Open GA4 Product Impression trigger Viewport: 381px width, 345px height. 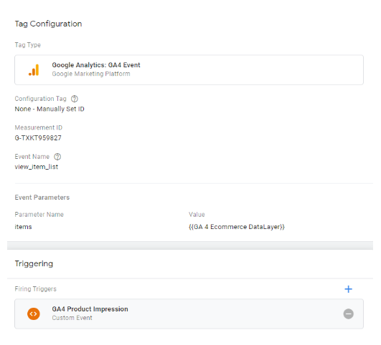coord(189,314)
